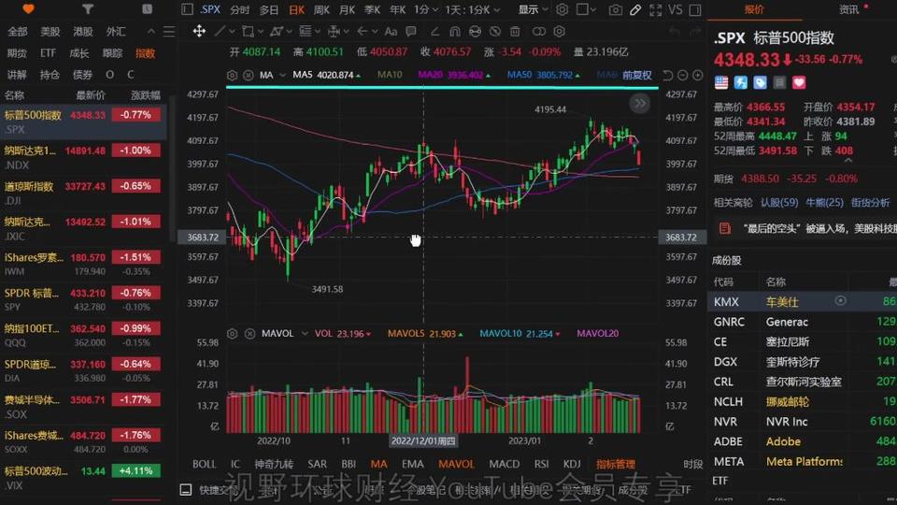
Task: Open 牛熊(25) link
Action: click(x=824, y=202)
